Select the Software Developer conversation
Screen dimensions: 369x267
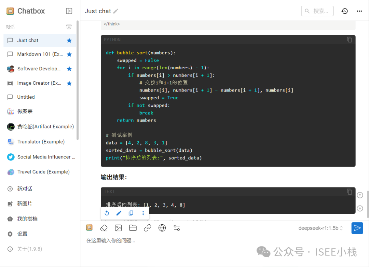point(40,69)
